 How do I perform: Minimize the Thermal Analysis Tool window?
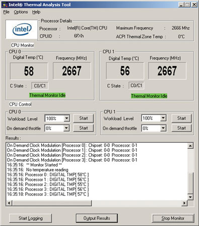181,5
